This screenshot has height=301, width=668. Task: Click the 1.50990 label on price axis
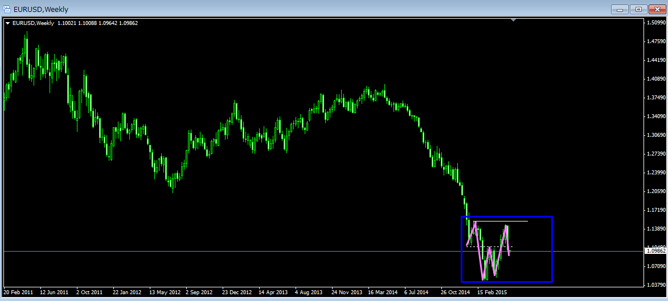656,23
